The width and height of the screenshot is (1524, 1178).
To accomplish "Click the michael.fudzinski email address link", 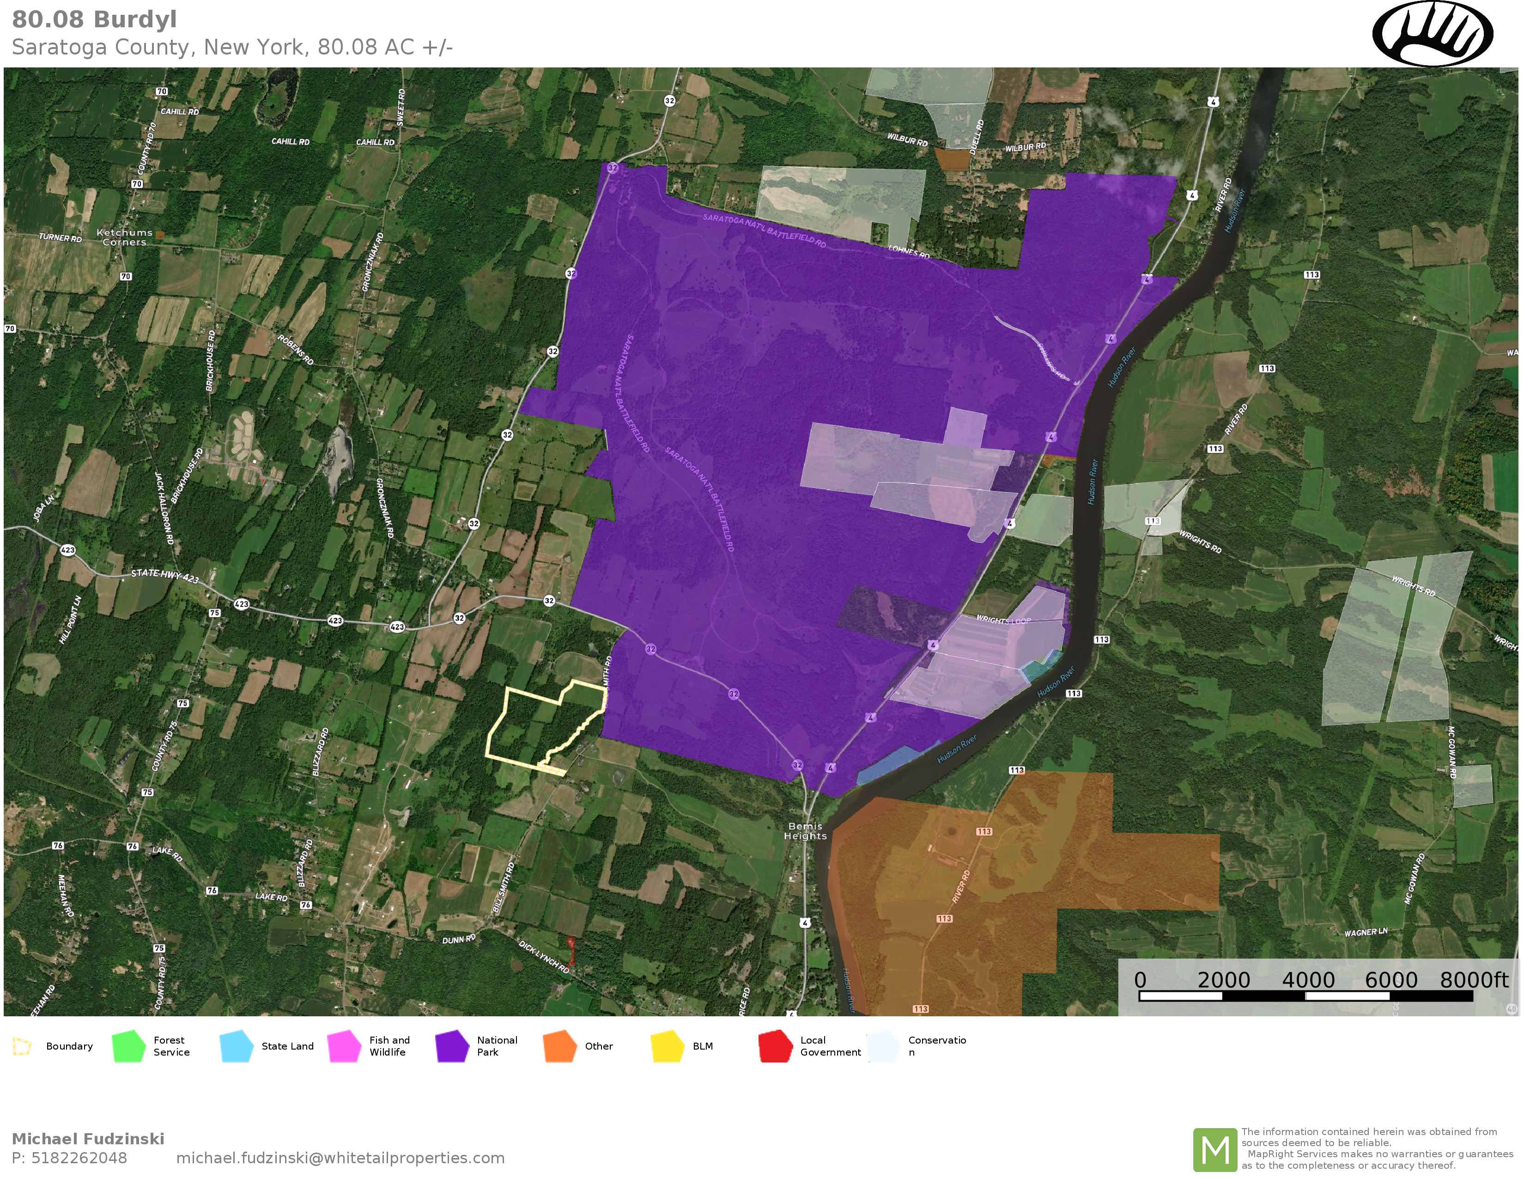I will [x=340, y=1158].
